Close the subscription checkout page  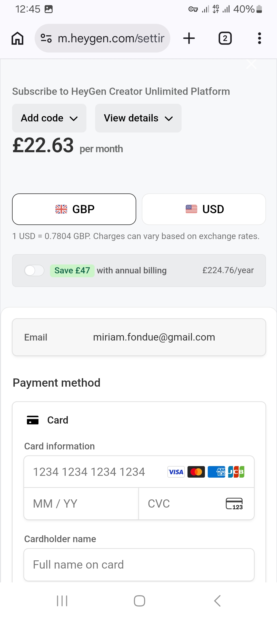[x=251, y=64]
